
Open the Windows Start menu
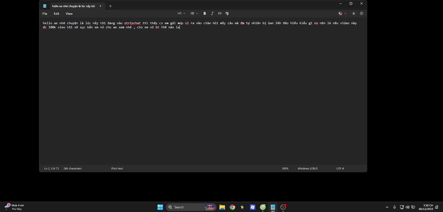coord(160,207)
